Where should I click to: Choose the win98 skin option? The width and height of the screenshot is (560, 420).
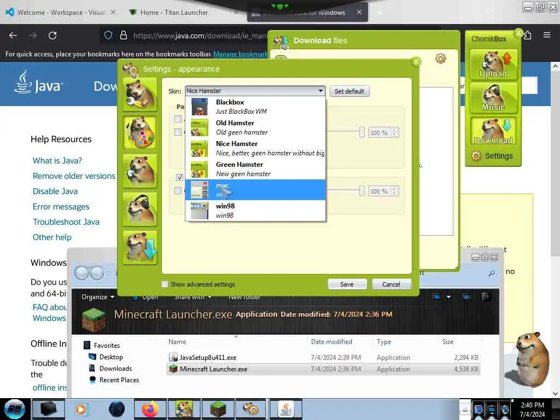click(255, 211)
